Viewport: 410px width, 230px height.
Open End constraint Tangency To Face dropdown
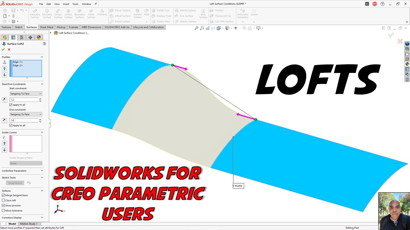pos(26,114)
